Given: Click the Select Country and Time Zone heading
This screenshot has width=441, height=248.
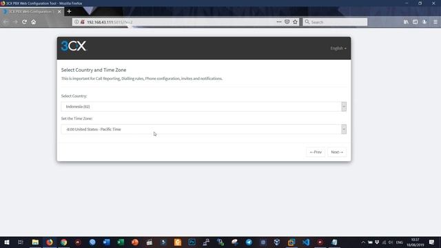Looking at the screenshot, I should coord(94,70).
